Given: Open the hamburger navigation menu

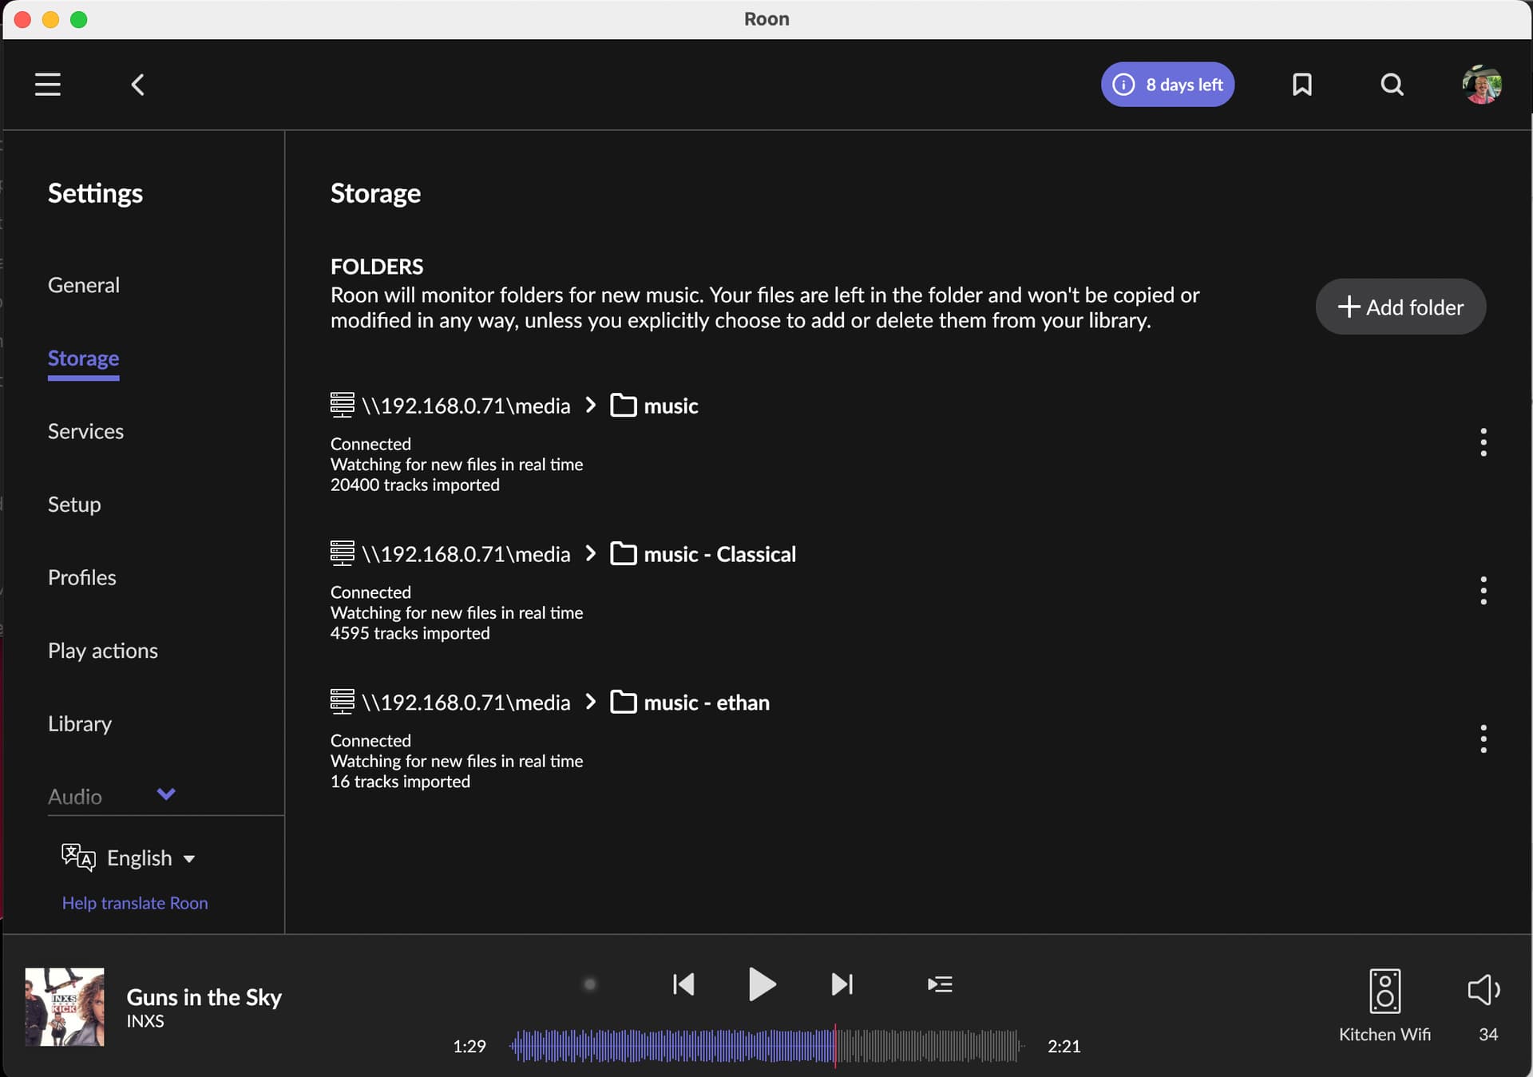Looking at the screenshot, I should point(48,85).
